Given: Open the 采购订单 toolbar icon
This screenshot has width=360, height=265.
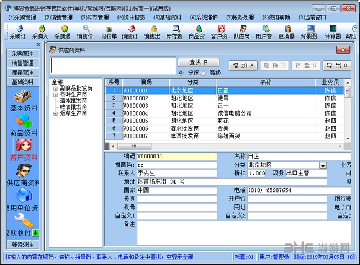Looking at the screenshot, I should [x=19, y=32].
